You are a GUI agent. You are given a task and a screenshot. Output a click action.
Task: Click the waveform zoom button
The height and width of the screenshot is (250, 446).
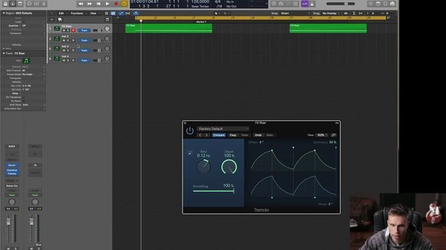(346, 13)
